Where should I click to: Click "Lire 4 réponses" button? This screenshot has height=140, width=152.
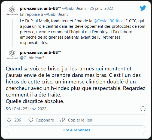point(76,130)
